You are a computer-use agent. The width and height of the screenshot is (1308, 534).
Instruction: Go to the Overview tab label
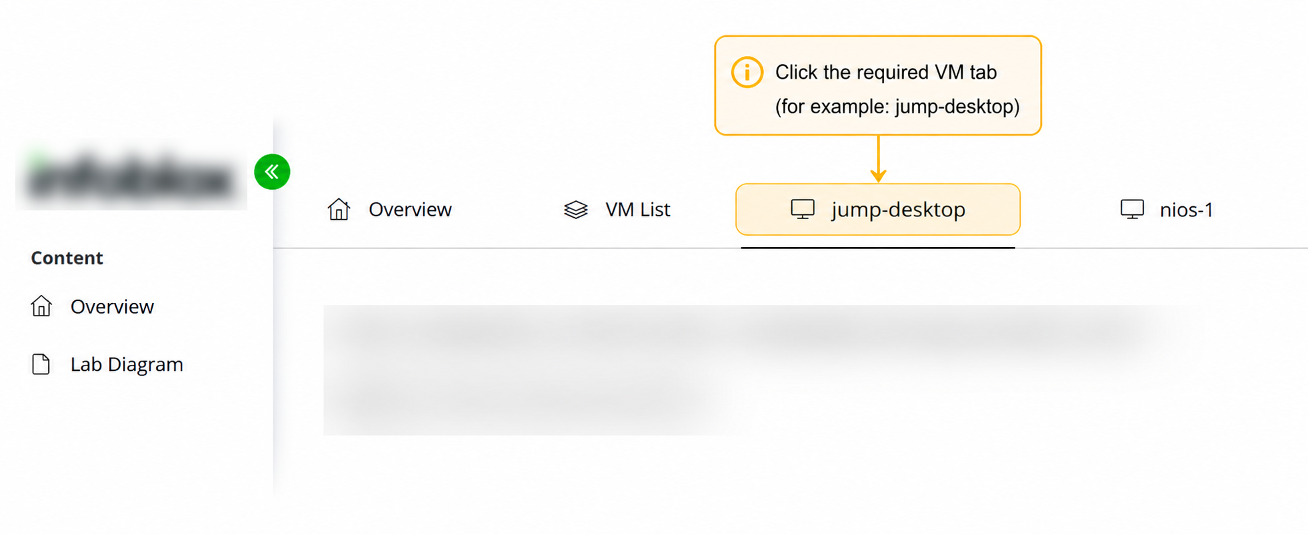click(410, 210)
